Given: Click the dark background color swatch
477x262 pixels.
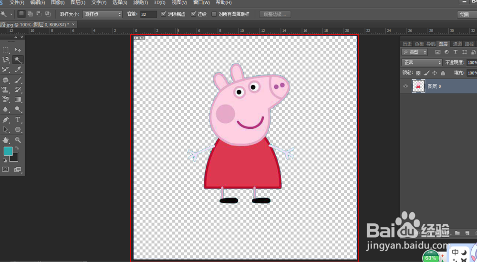Looking at the screenshot, I should 14,158.
